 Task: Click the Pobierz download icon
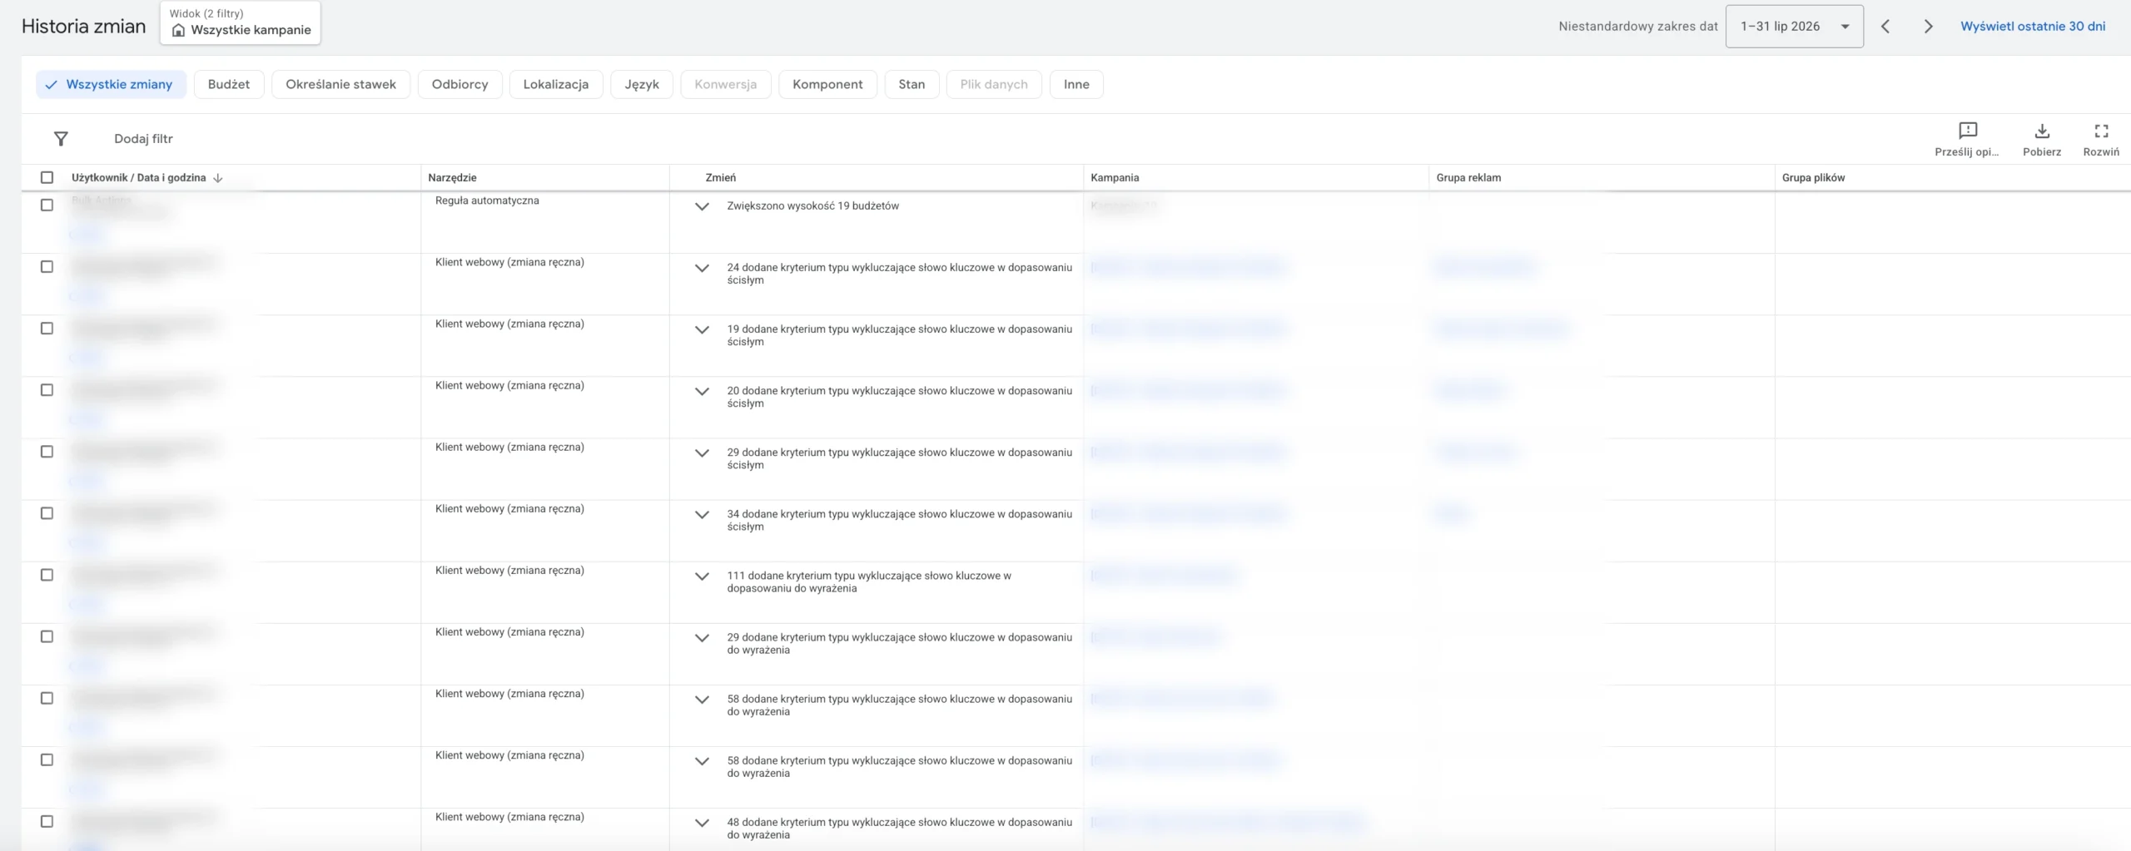(2042, 131)
